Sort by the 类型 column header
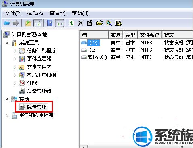193x148 pixels. (x=130, y=35)
